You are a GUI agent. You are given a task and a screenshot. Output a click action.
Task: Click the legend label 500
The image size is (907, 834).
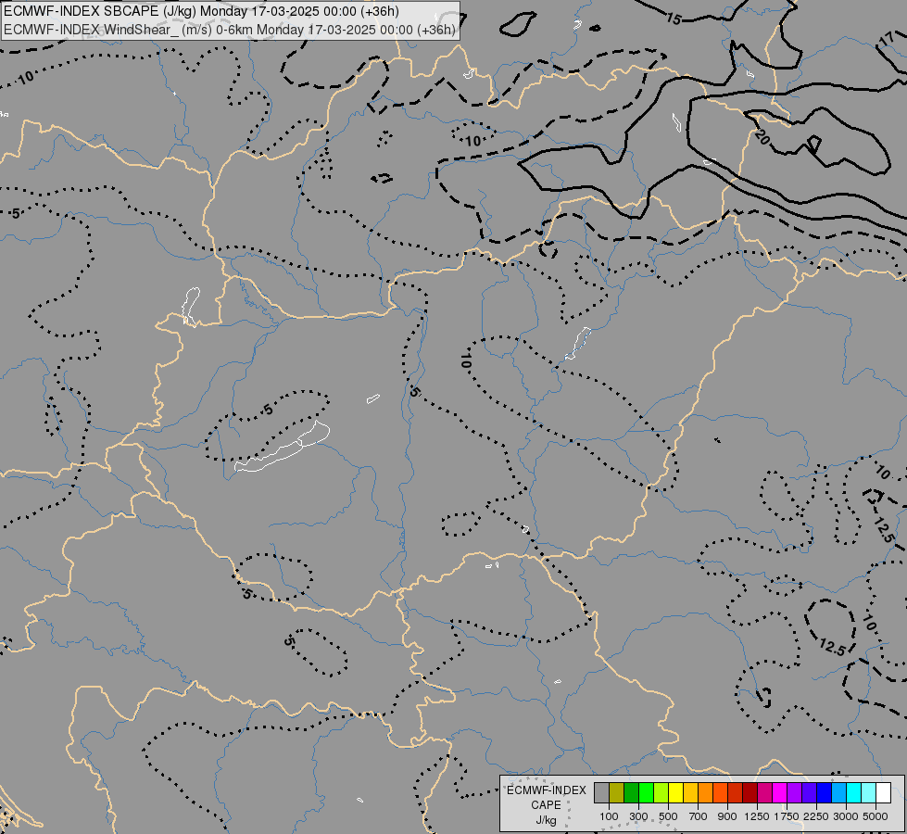coord(668,816)
